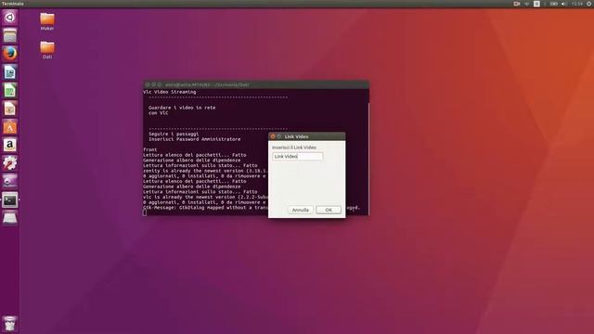Select the Maker desktop folder

47,21
